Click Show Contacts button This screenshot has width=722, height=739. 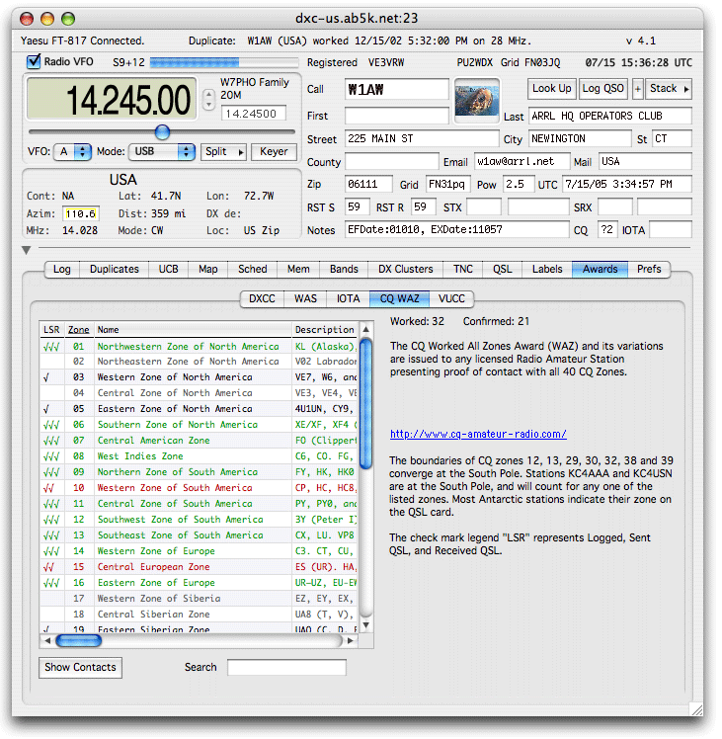coord(80,667)
